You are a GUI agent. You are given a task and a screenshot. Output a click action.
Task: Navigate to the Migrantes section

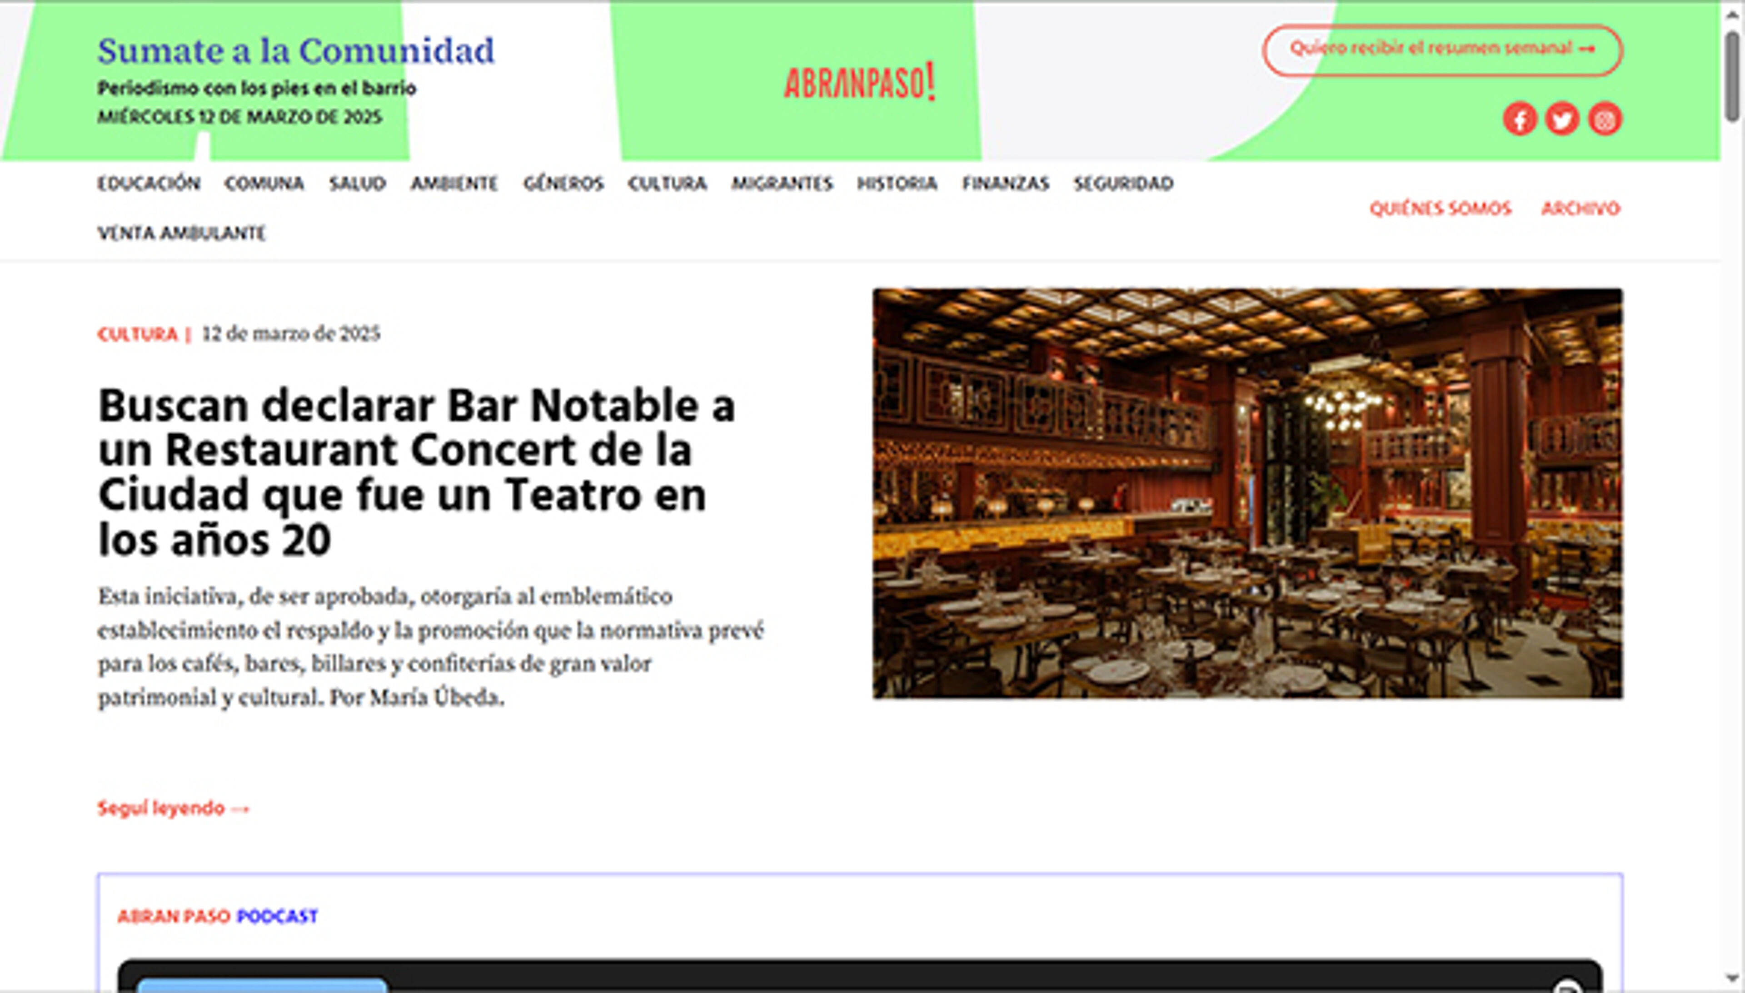point(782,184)
